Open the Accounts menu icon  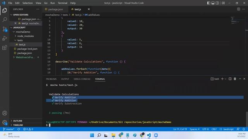[x=5, y=113]
